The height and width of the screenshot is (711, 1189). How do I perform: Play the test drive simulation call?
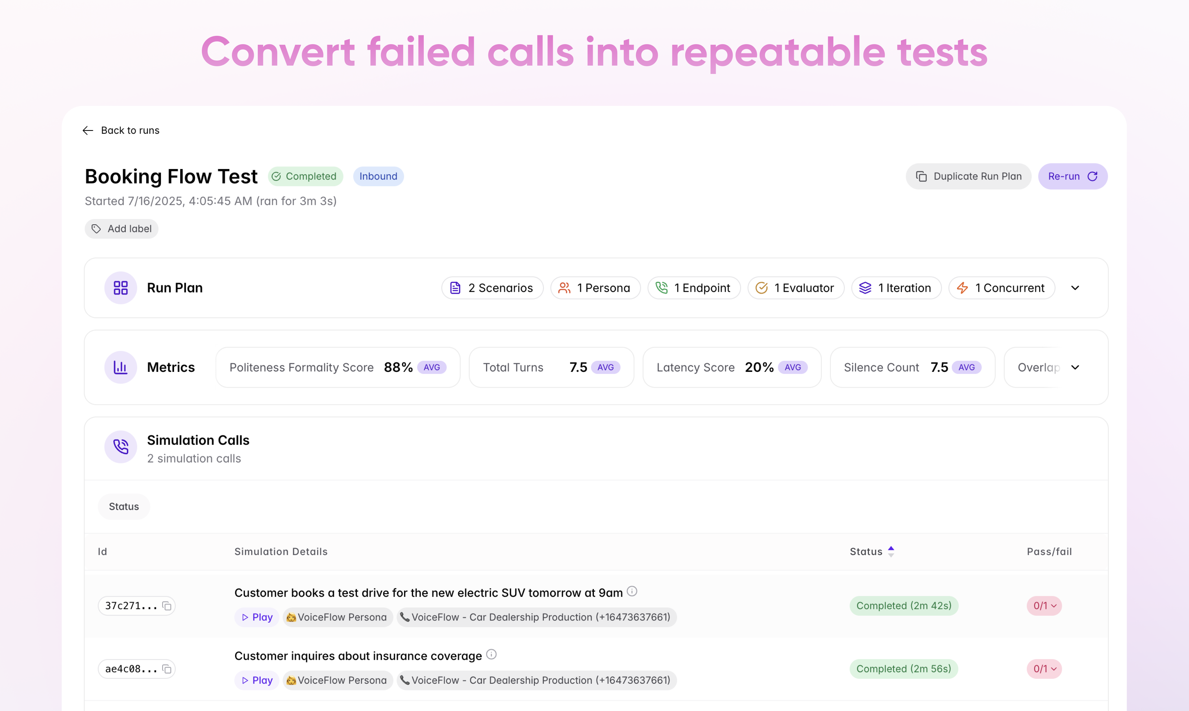click(257, 617)
